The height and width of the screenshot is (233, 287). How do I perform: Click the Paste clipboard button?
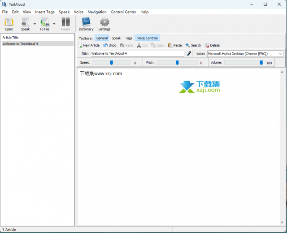point(175,45)
